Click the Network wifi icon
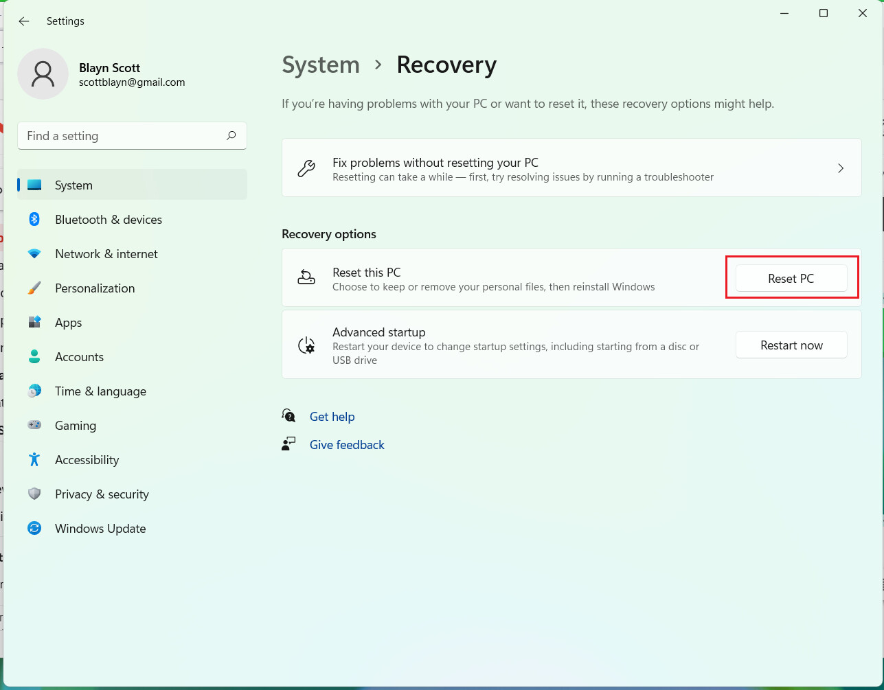This screenshot has height=690, width=884. click(x=34, y=253)
